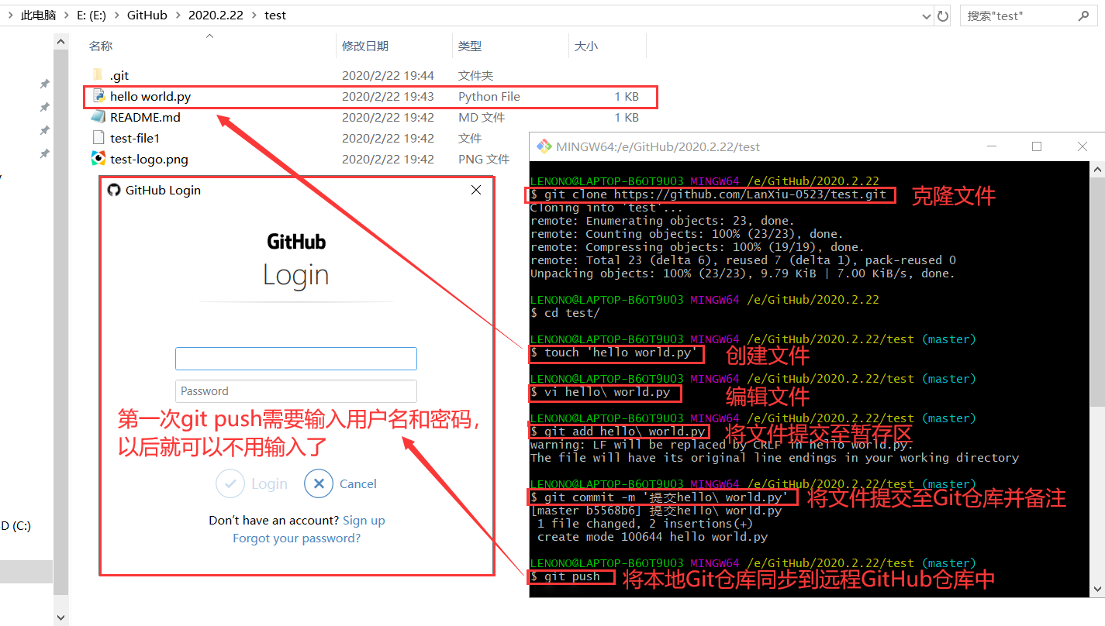This screenshot has width=1105, height=626.
Task: Click Forgot your password link
Action: (295, 538)
